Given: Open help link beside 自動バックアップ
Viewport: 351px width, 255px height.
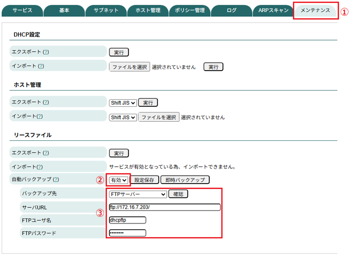Looking at the screenshot, I should [56, 180].
